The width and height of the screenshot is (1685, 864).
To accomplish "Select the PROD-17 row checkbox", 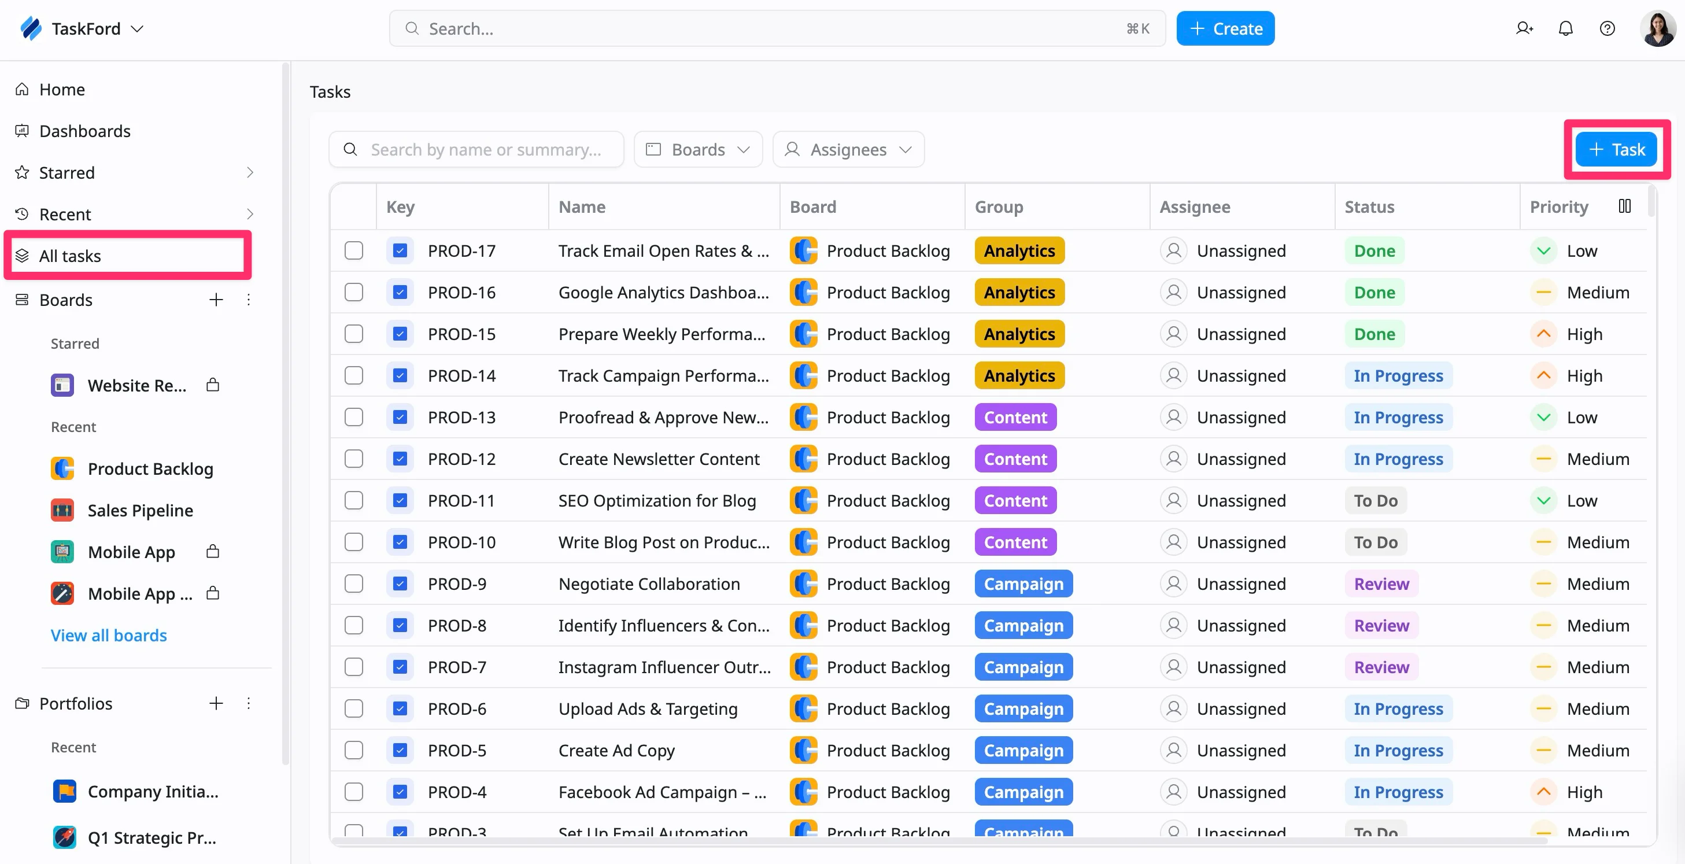I will point(354,250).
